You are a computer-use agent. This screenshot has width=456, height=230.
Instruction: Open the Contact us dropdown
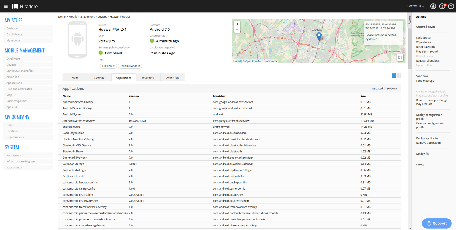[415, 6]
